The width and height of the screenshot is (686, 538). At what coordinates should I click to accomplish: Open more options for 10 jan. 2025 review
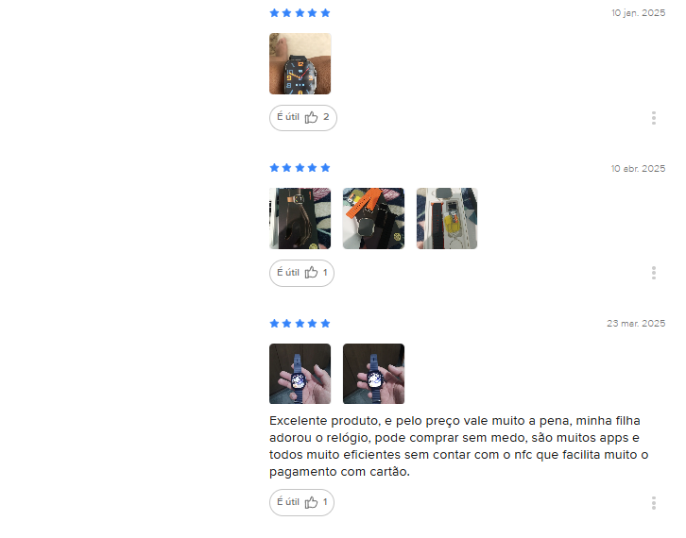[653, 118]
